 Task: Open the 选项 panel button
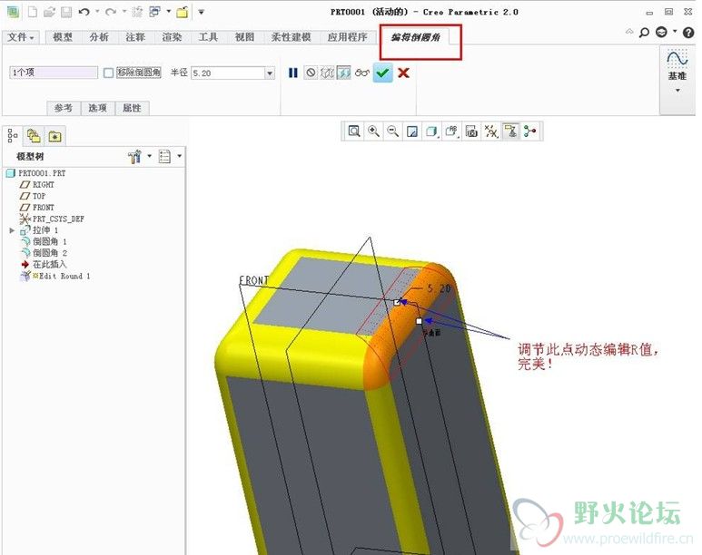pos(97,108)
